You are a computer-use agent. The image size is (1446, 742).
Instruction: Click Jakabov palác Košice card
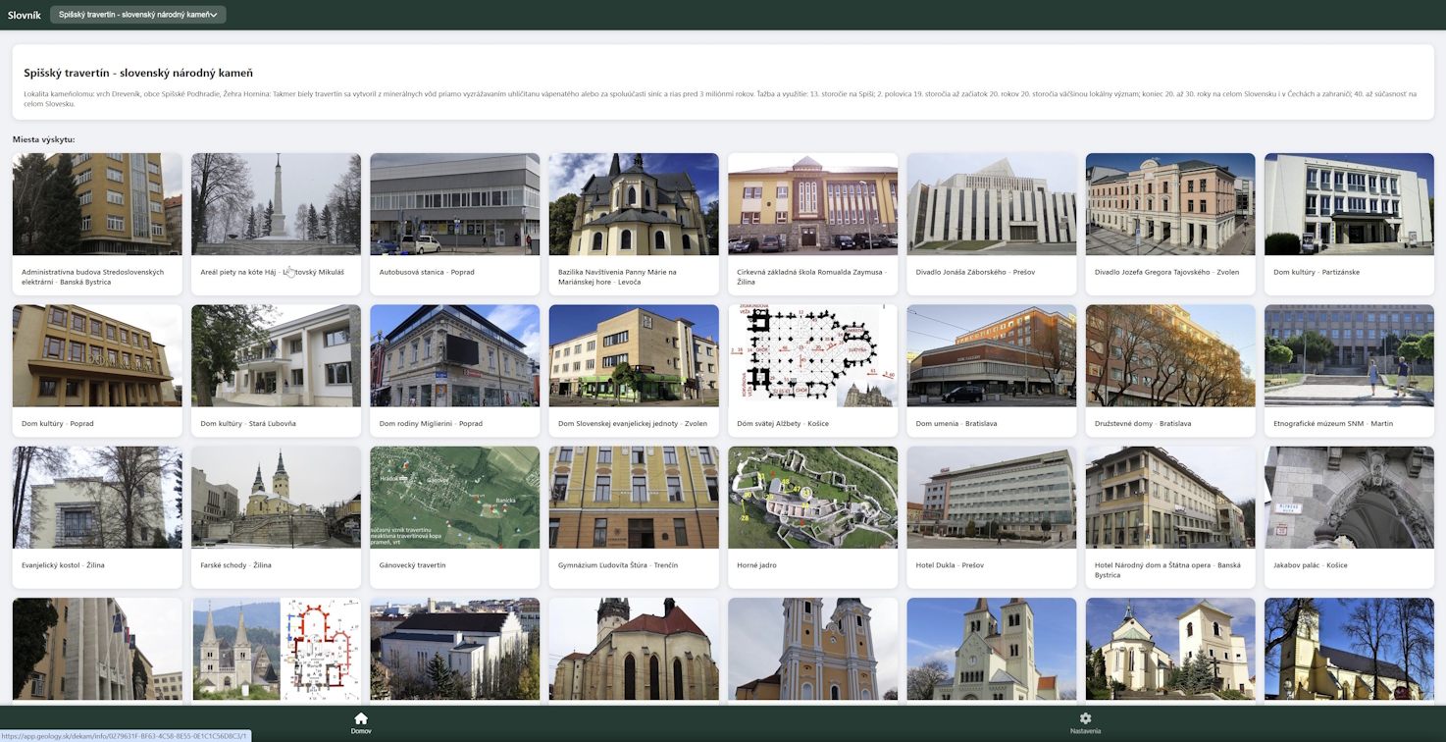(1348, 517)
